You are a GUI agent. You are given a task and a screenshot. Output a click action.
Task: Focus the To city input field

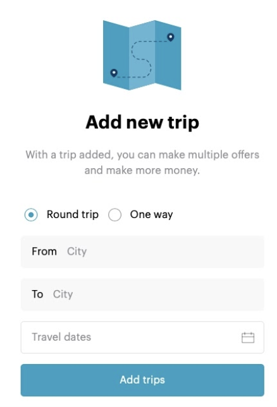[142, 295]
